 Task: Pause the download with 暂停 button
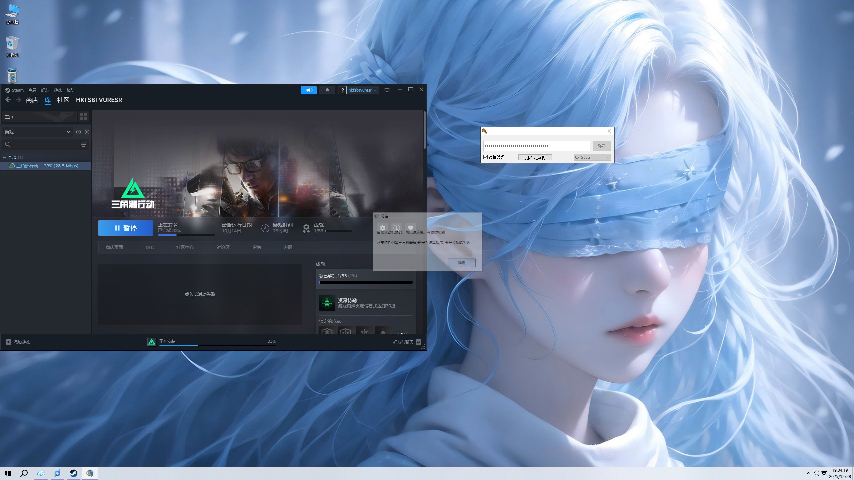pos(126,228)
